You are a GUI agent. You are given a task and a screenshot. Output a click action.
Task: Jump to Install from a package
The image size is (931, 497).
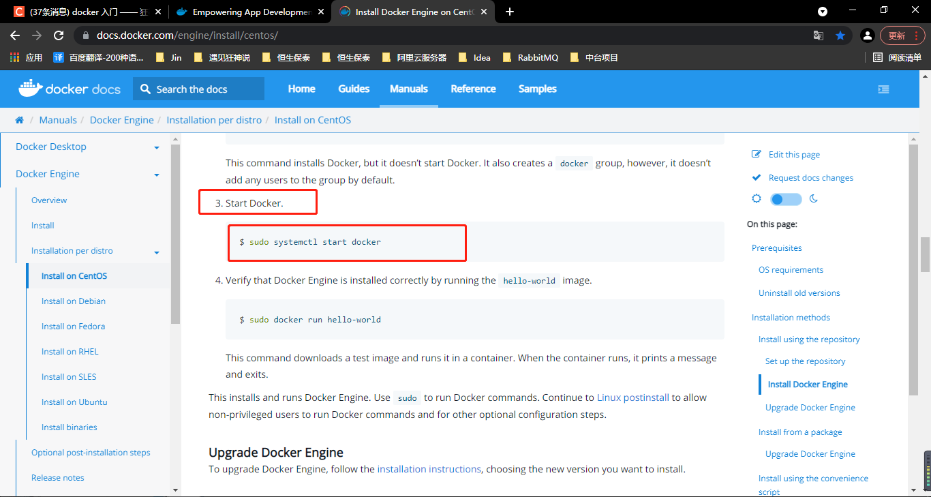click(x=800, y=432)
